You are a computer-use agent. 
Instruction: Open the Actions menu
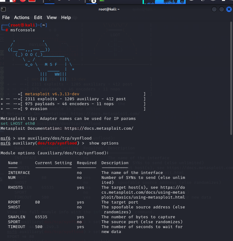pos(22,18)
